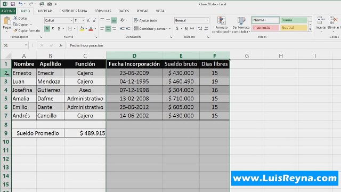The width and height of the screenshot is (341, 192).
Task: Apply the green Buena cell style
Action: [294, 20]
